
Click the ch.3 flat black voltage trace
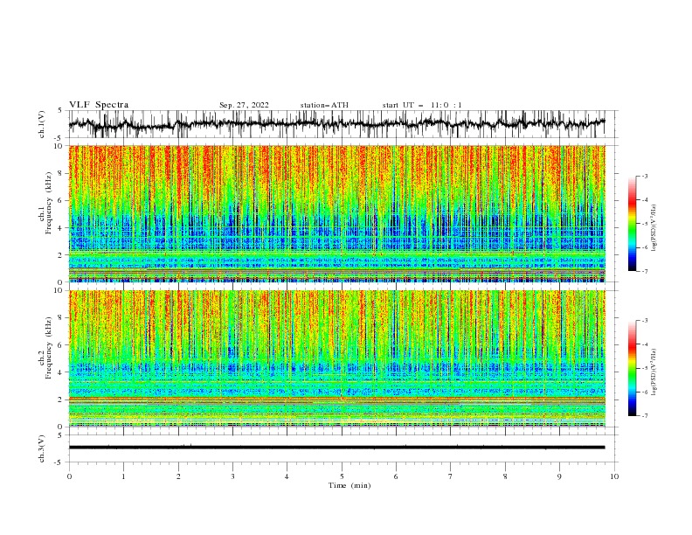pos(337,448)
